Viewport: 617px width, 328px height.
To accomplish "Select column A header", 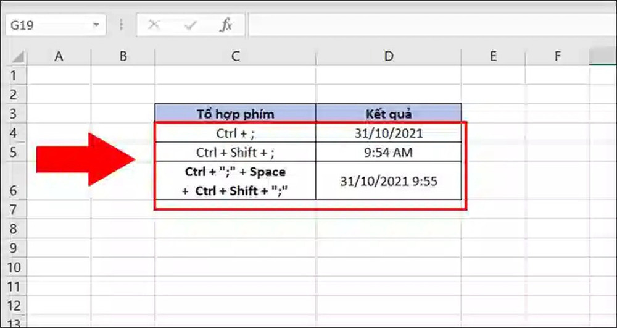I will tap(59, 57).
